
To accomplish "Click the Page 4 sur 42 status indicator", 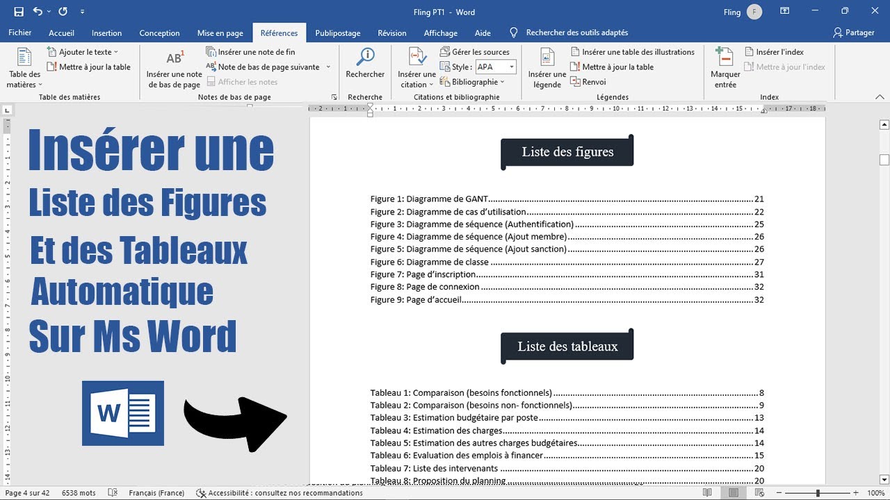I will [x=28, y=493].
